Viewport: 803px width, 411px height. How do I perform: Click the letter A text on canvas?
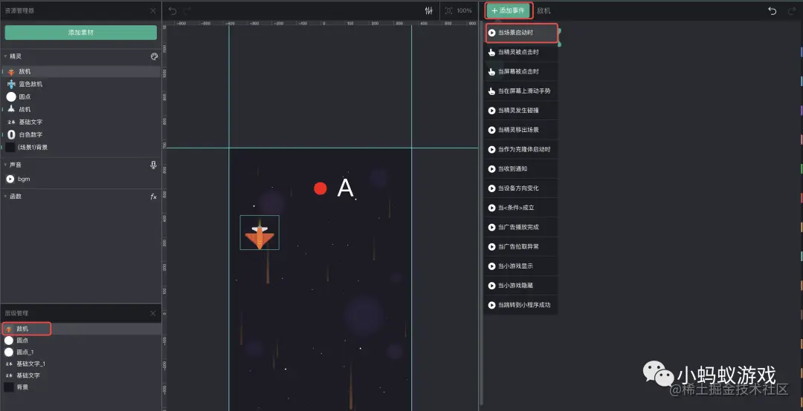click(346, 188)
